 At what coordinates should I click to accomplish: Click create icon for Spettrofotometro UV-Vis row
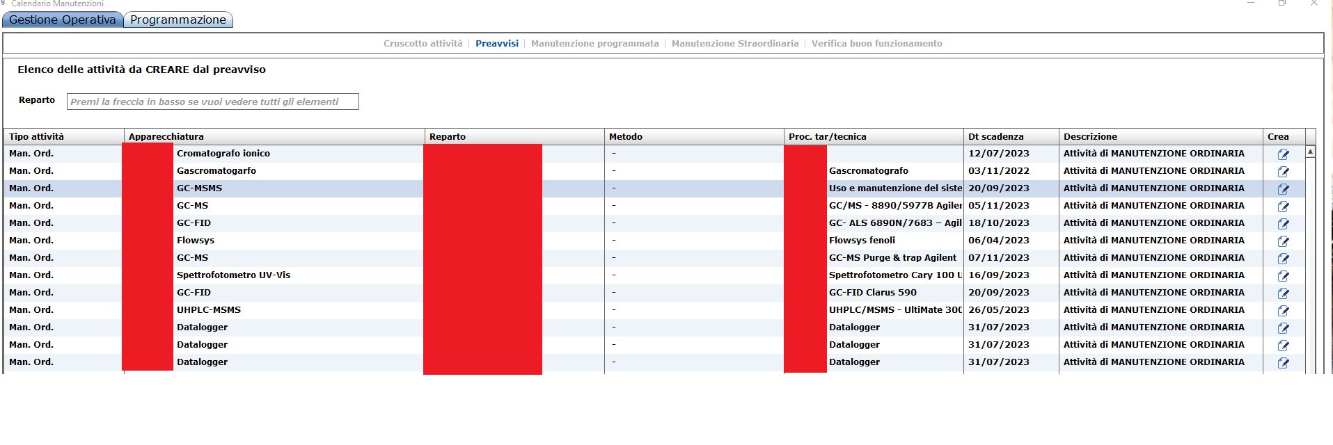click(x=1283, y=276)
